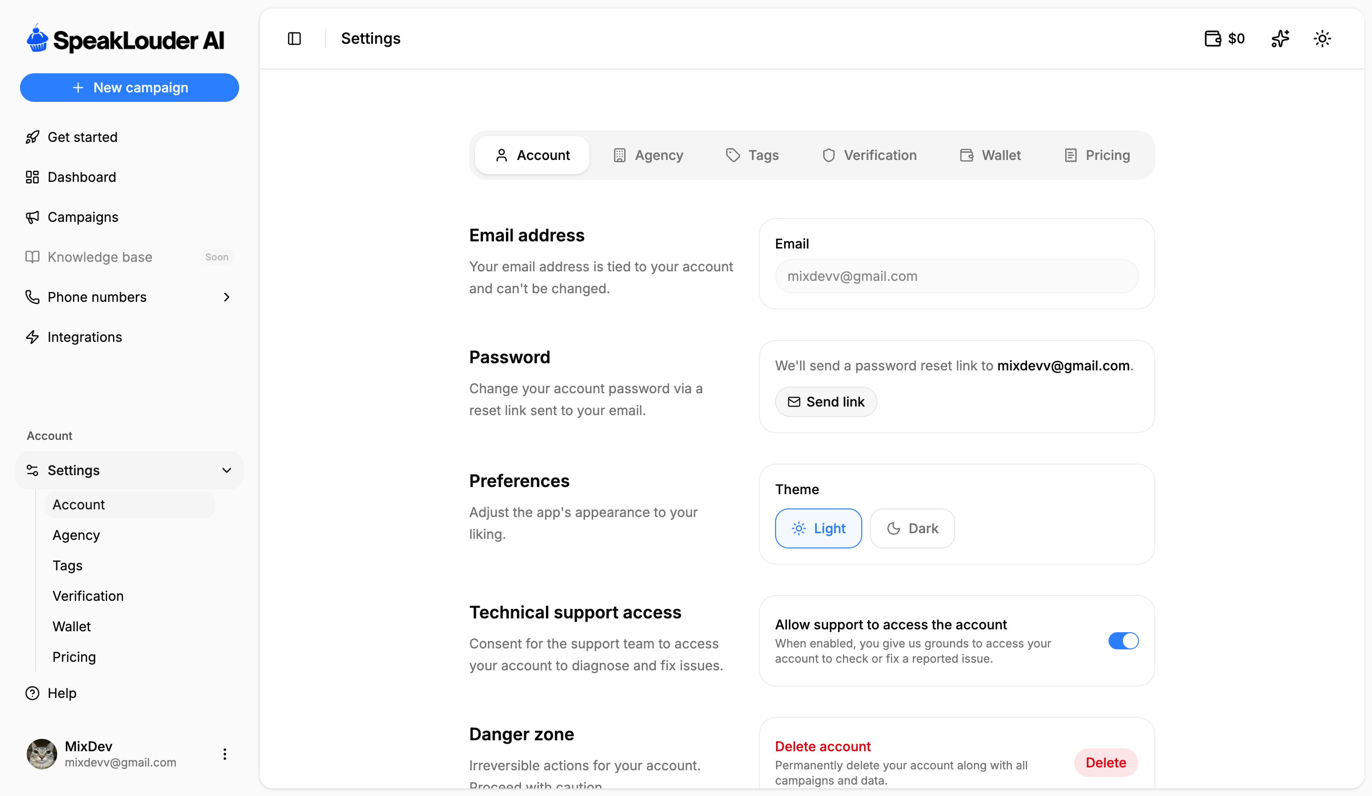
Task: Open Help in the sidebar
Action: coord(130,693)
